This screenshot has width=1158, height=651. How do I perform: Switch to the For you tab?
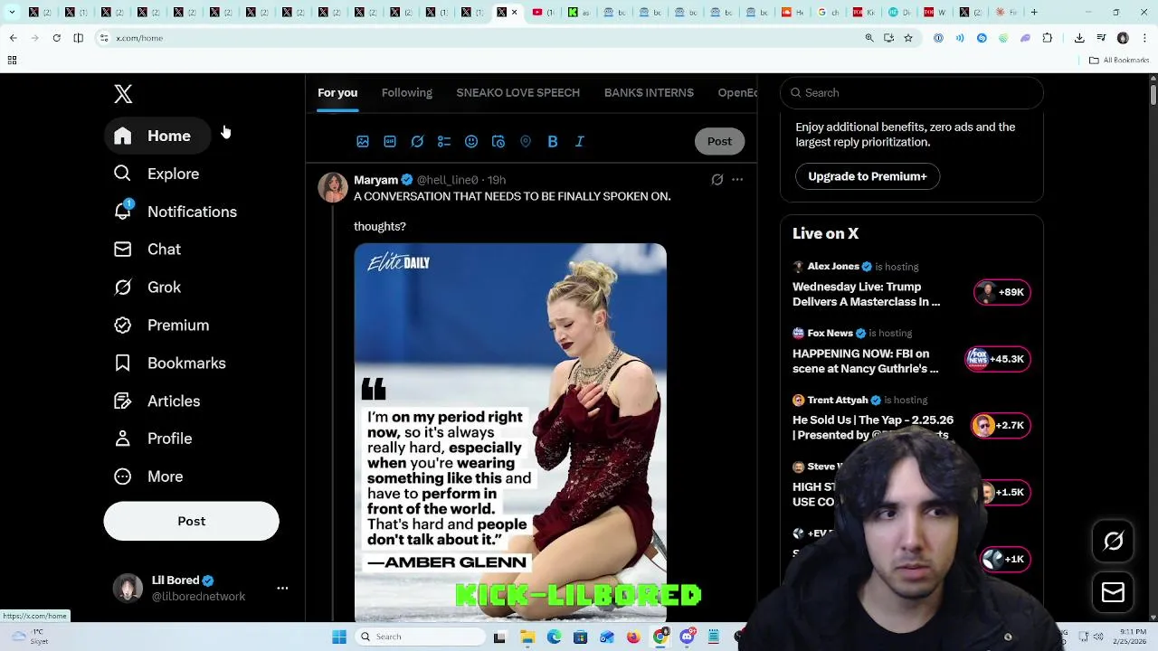pyautogui.click(x=337, y=93)
